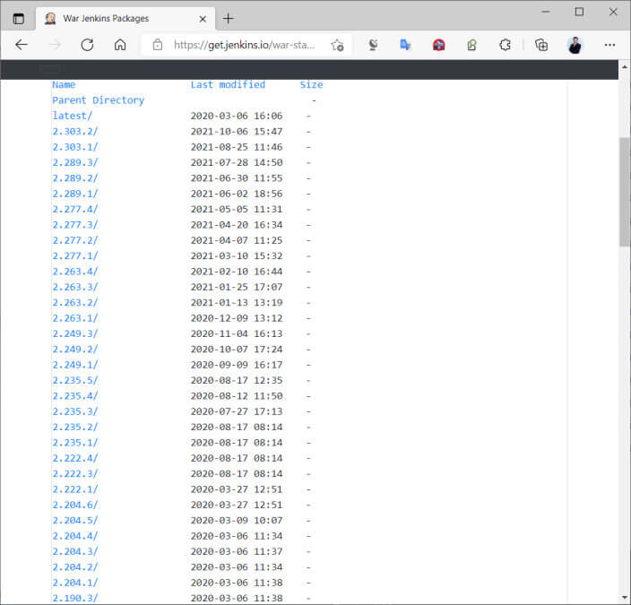The image size is (631, 605).
Task: Open the 2.249.3/ directory
Action: click(75, 333)
